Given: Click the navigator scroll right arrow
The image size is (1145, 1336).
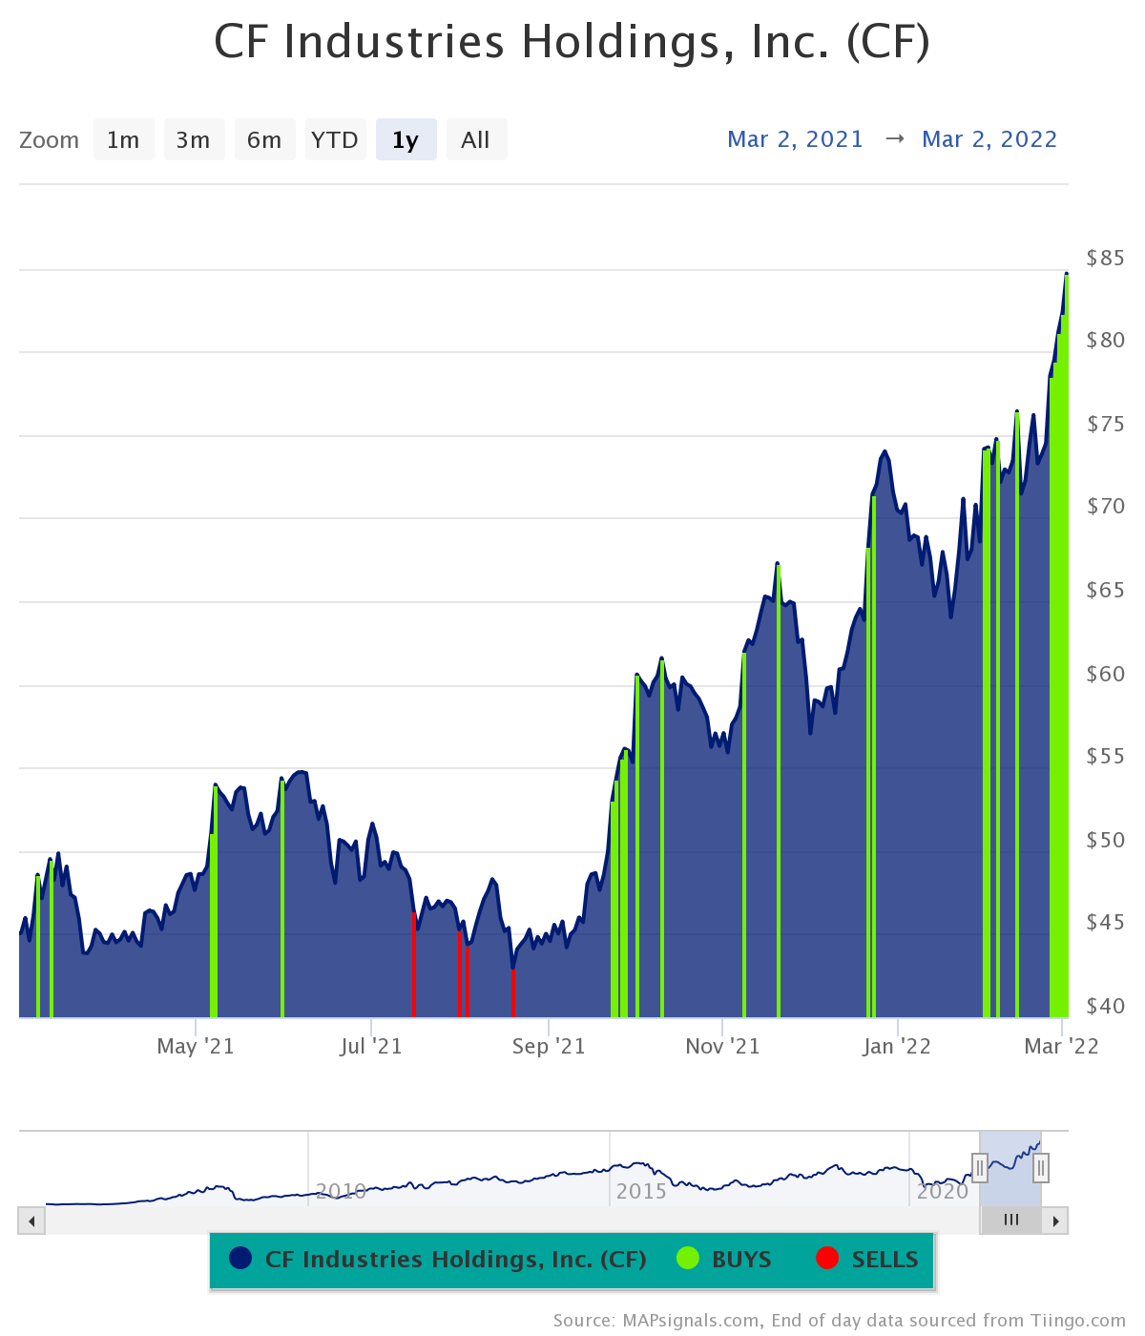Looking at the screenshot, I should [1055, 1221].
